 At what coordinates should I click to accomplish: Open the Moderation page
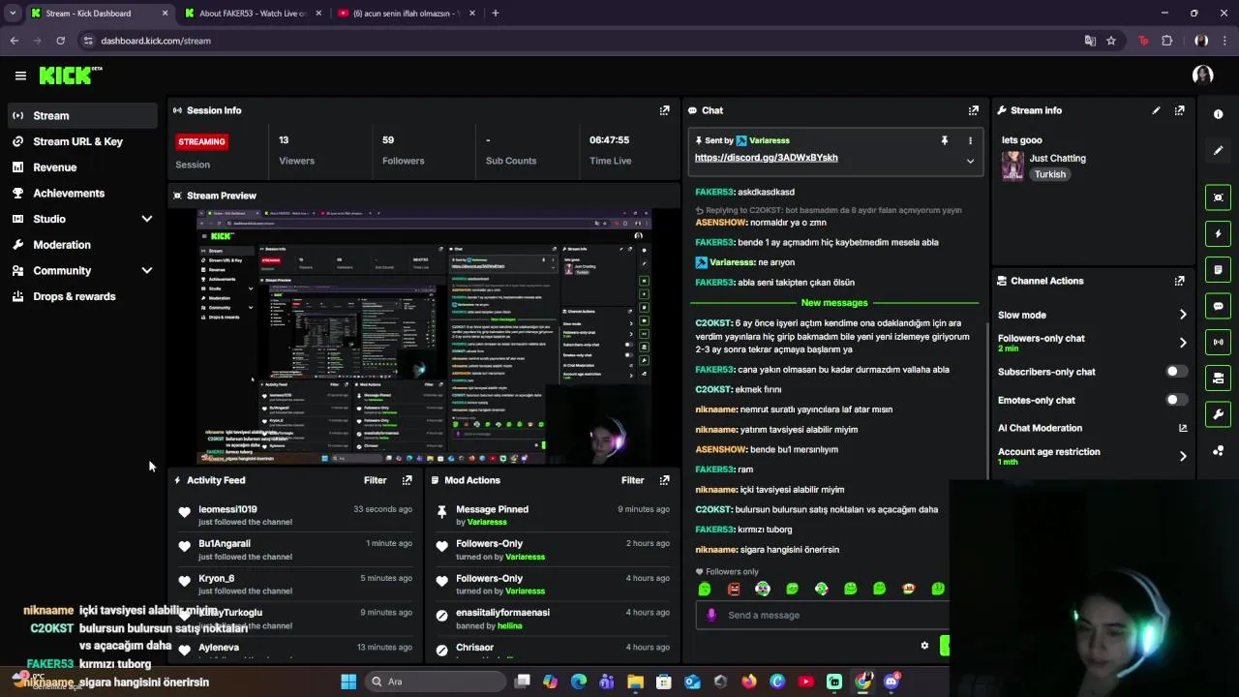point(81,245)
